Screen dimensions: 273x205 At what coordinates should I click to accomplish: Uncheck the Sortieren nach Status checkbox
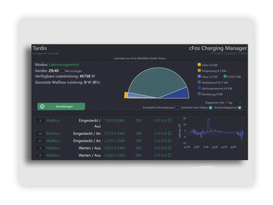point(210,108)
